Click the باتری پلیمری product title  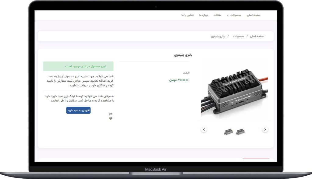(x=183, y=55)
